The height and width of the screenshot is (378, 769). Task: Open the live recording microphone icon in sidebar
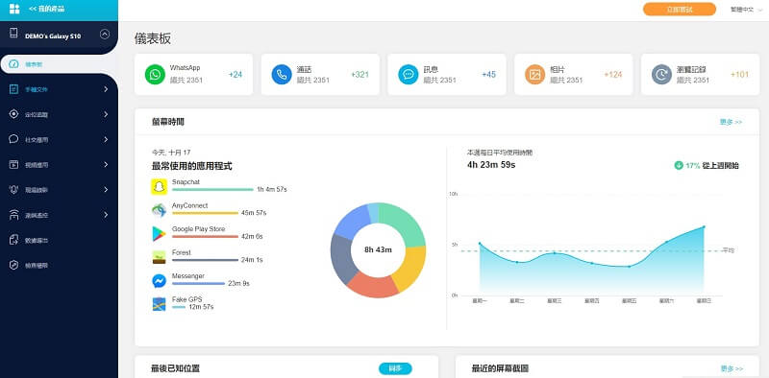coord(13,190)
